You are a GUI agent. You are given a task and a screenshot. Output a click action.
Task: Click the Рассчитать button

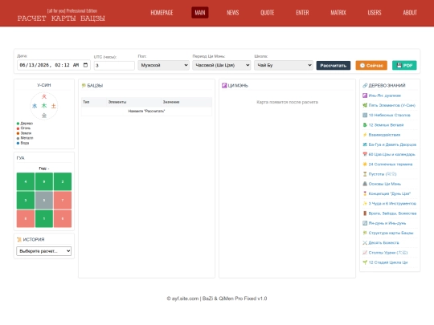pos(334,66)
